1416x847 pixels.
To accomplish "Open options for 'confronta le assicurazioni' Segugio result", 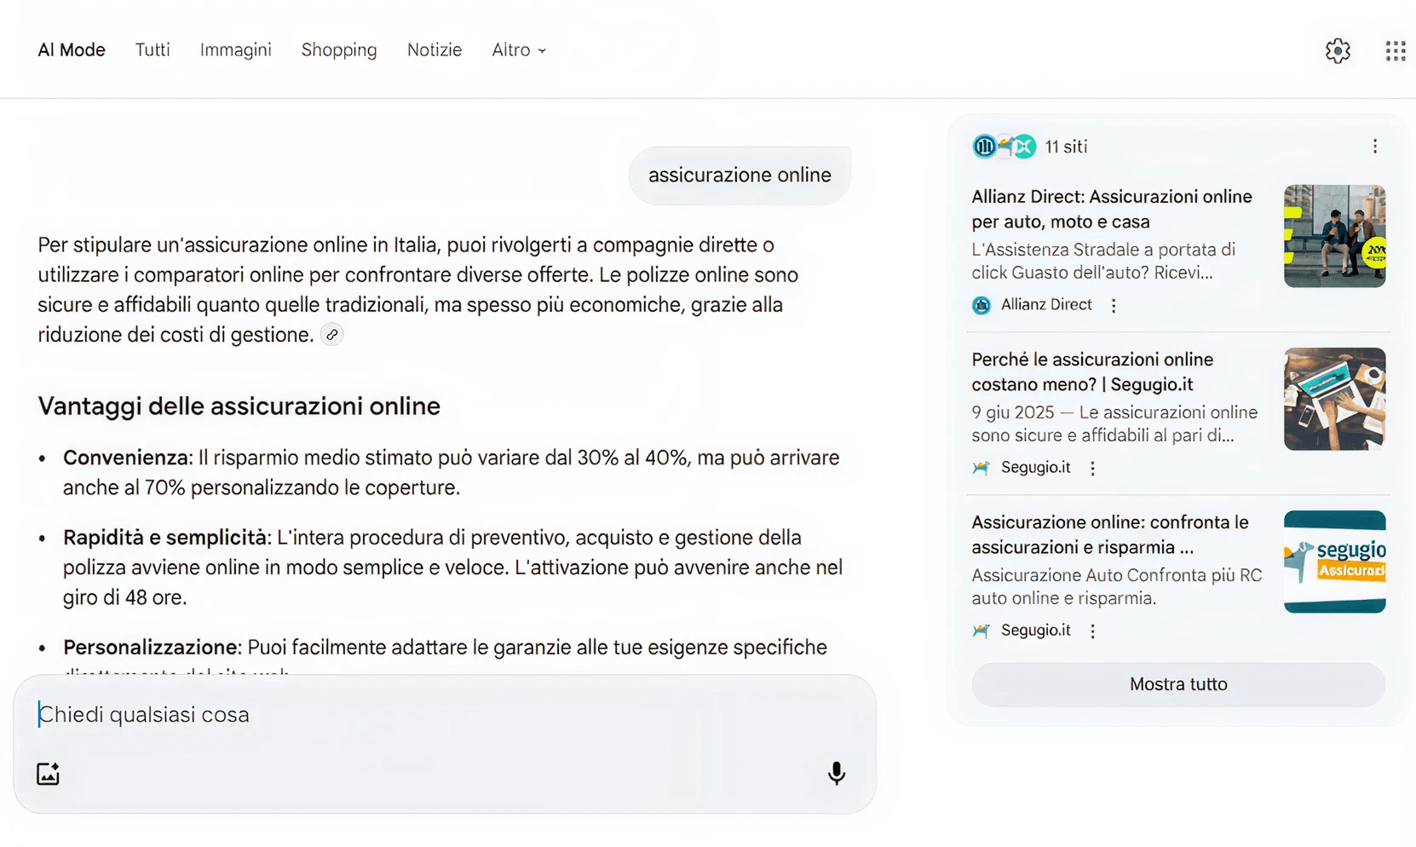I will 1092,631.
